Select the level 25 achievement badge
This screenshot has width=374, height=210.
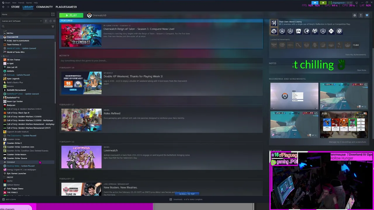[290, 31]
